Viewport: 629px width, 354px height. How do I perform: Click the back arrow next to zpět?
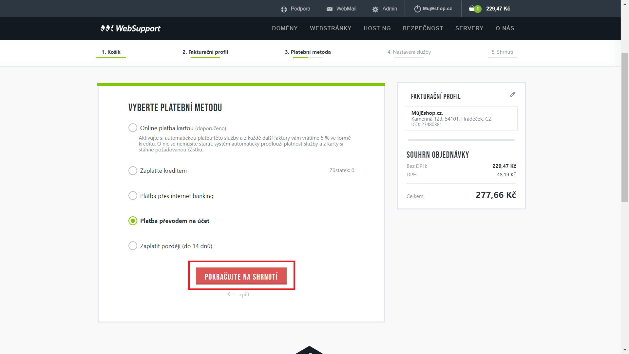tap(232, 294)
